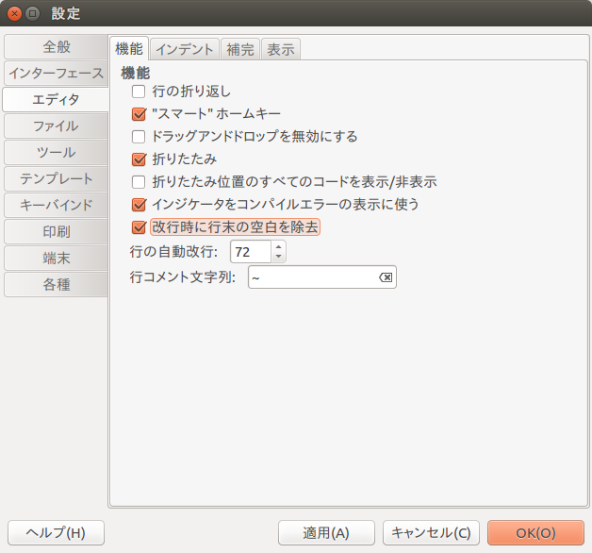This screenshot has width=592, height=553.
Task: Focus the 行の自動改行 number field
Action: 251,252
